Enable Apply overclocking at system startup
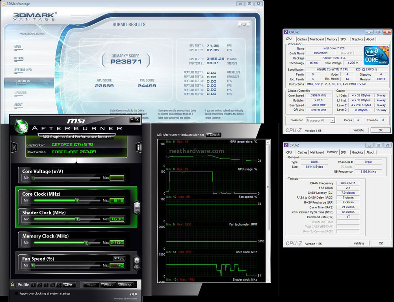Viewport: 394px width, 302px height. click(x=17, y=293)
